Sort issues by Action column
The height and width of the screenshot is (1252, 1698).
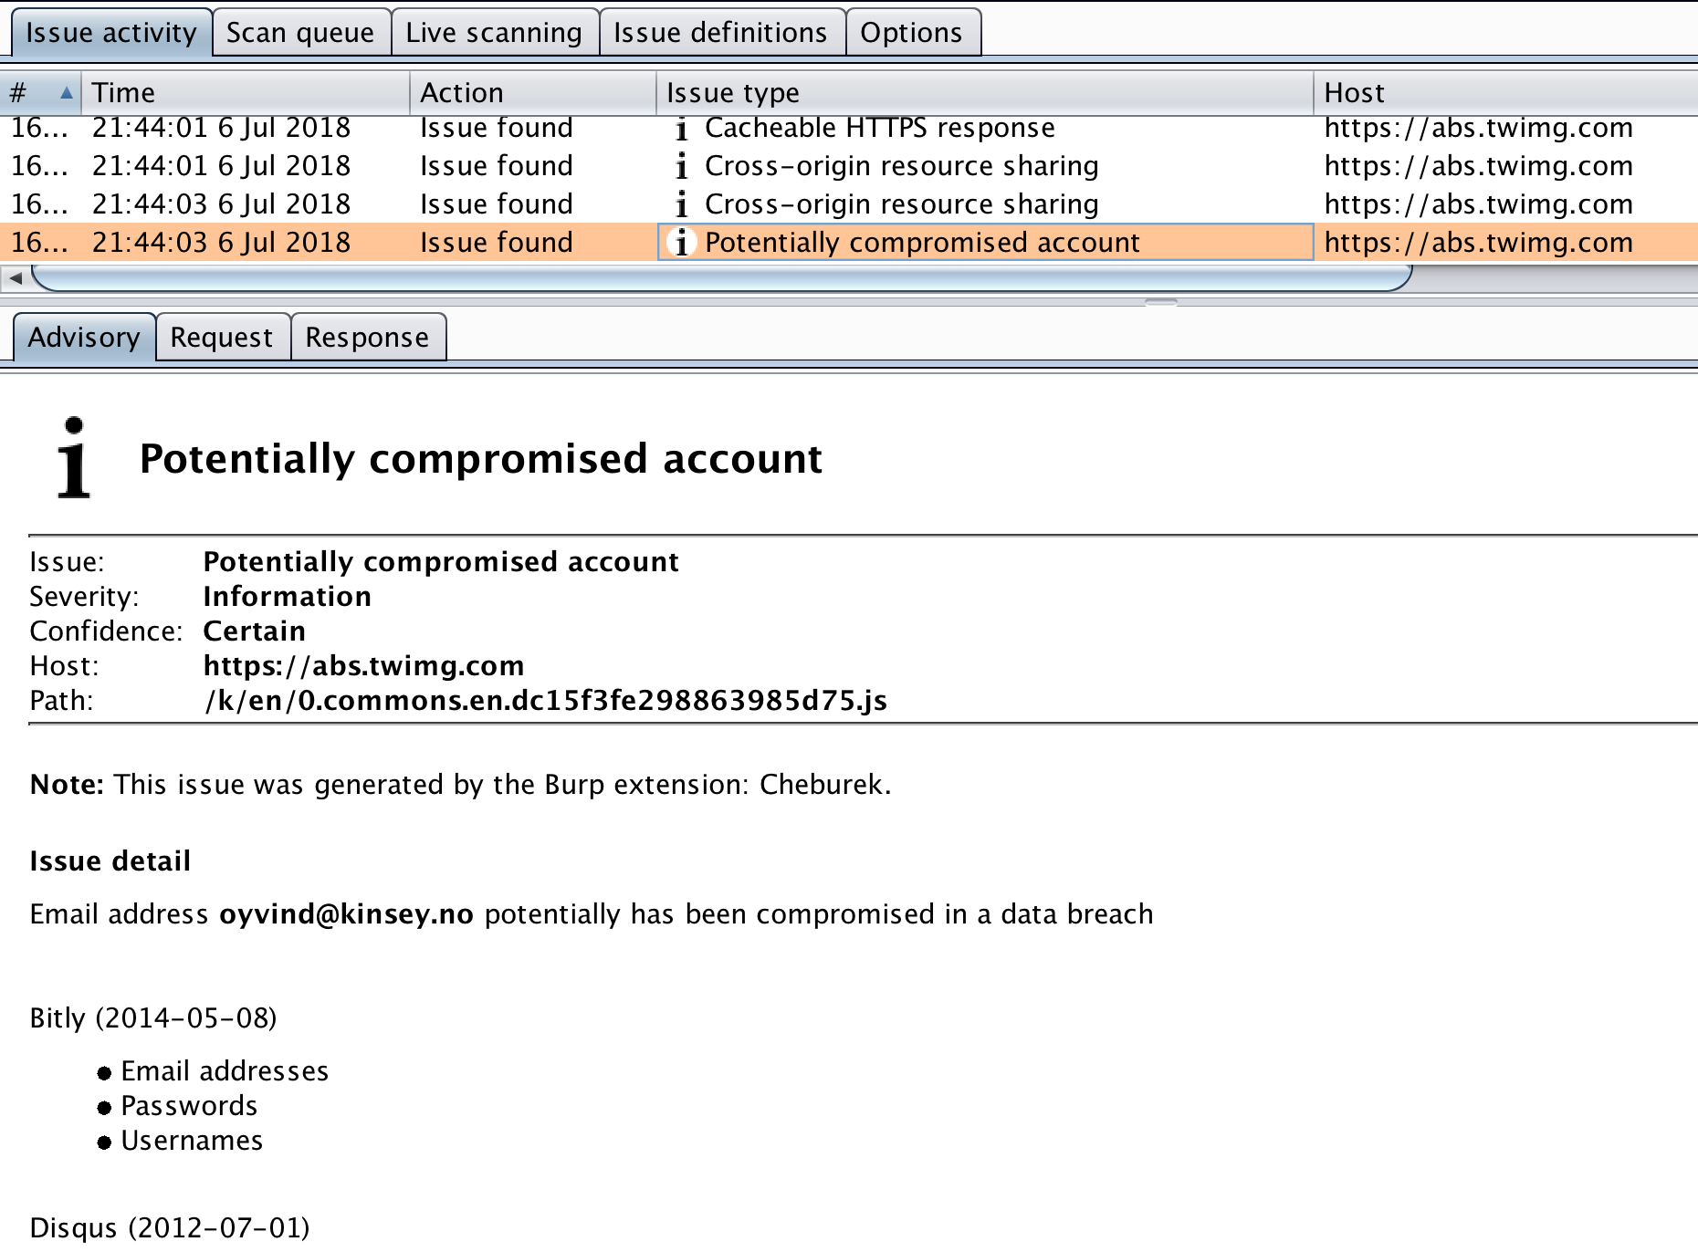(532, 93)
